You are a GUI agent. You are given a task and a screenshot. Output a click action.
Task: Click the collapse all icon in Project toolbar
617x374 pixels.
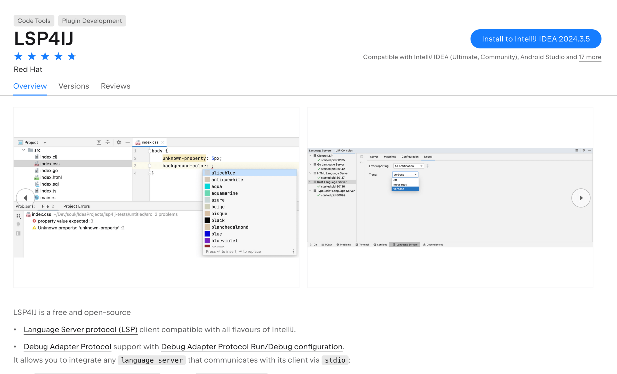click(x=108, y=142)
